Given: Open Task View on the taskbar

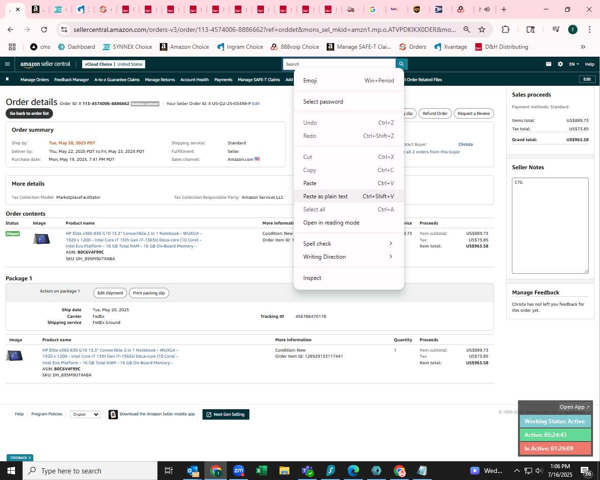Looking at the screenshot, I should [169, 471].
